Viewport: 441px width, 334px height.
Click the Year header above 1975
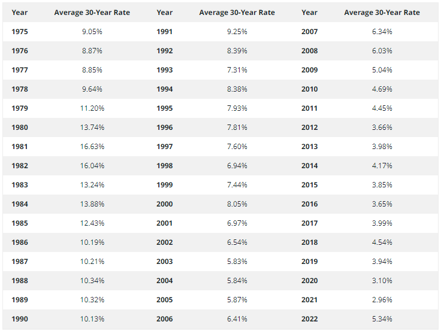tap(20, 13)
